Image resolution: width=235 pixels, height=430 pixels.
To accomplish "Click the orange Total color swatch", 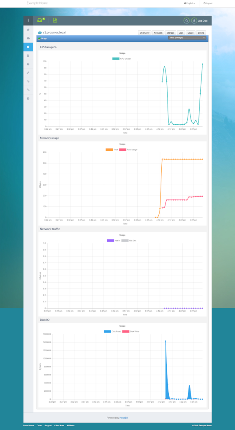I will 109,149.
